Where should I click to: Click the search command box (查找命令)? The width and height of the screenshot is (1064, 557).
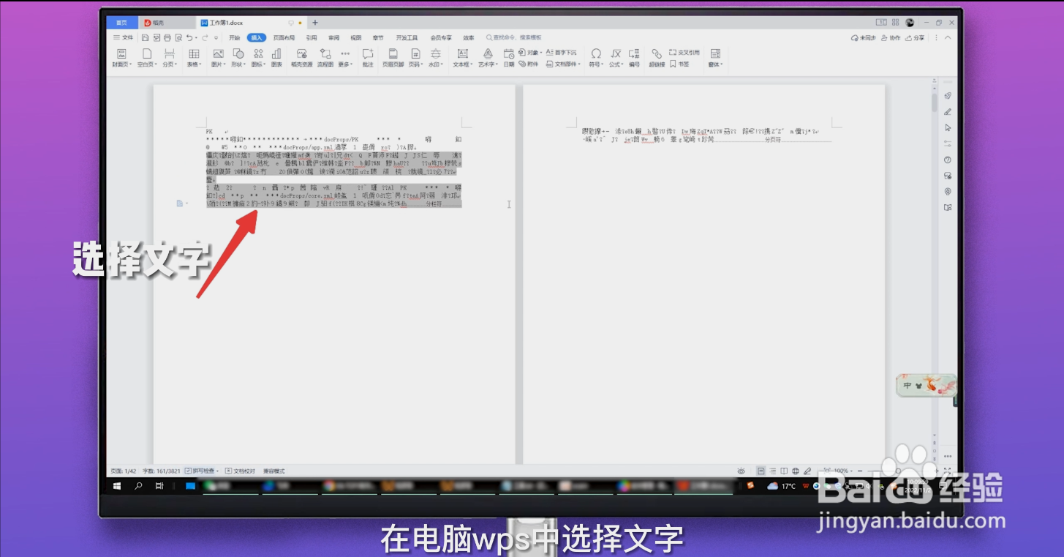515,37
